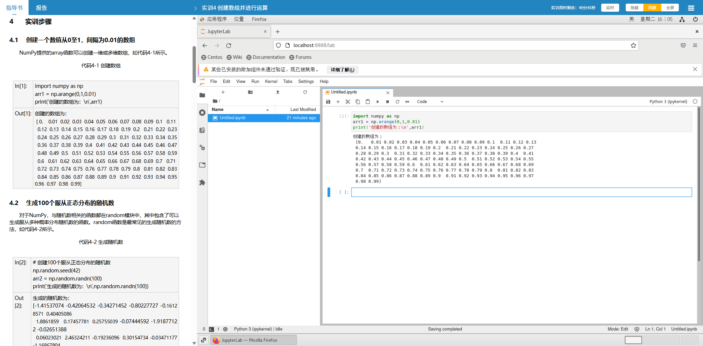Open the File Browser sidebar tab
Image resolution: width=703 pixels, height=346 pixels.
(x=202, y=95)
